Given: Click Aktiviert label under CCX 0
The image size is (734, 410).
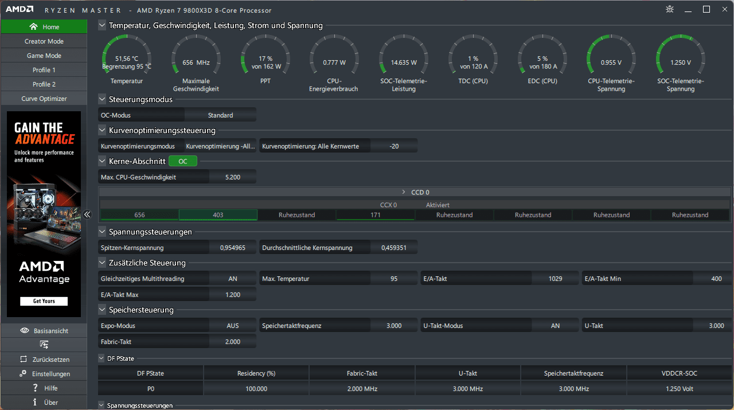Looking at the screenshot, I should 438,205.
